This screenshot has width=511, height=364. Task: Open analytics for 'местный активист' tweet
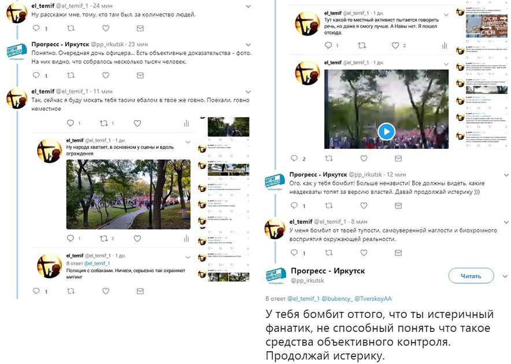445,46
